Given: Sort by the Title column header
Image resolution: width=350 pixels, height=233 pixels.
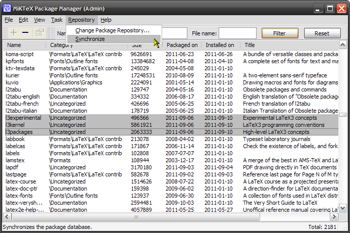Looking at the screenshot, I should [289, 45].
